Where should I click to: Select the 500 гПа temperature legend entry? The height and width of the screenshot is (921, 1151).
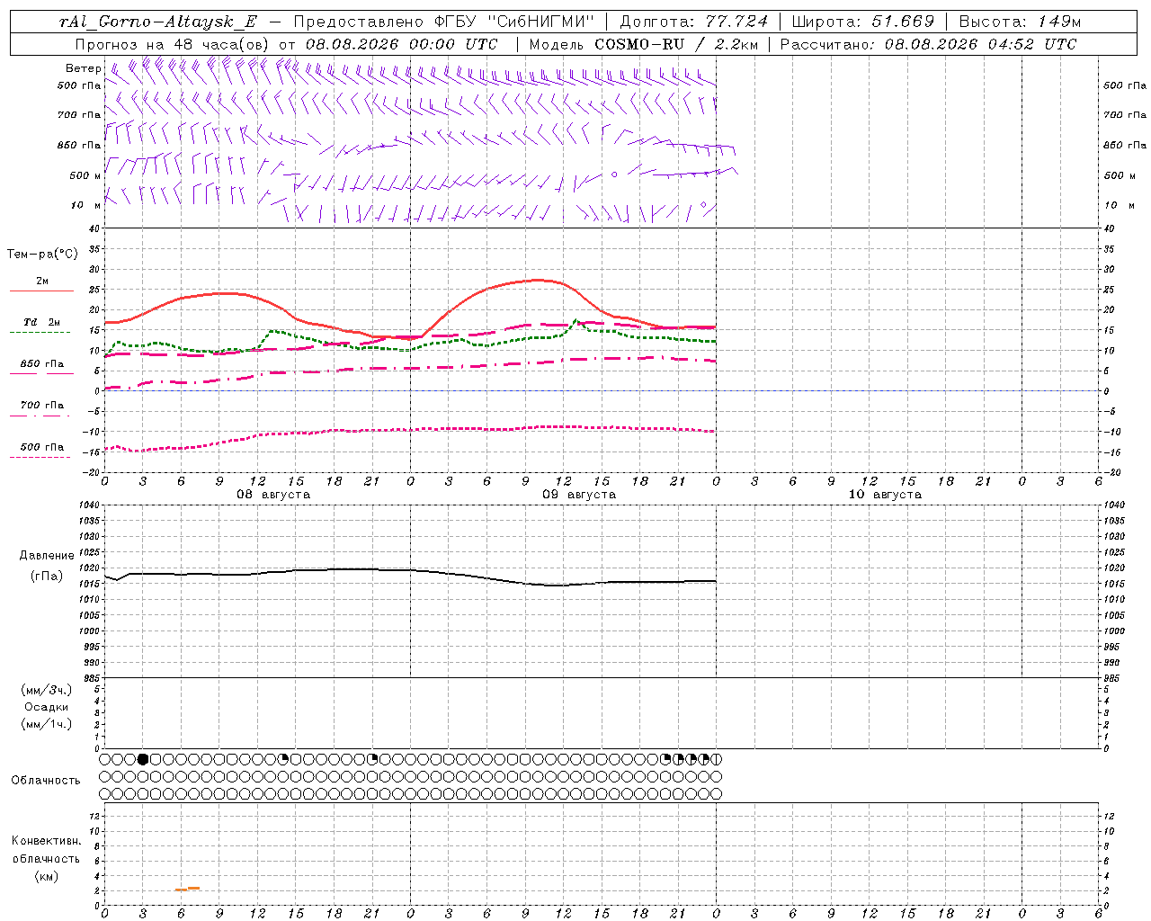click(41, 447)
